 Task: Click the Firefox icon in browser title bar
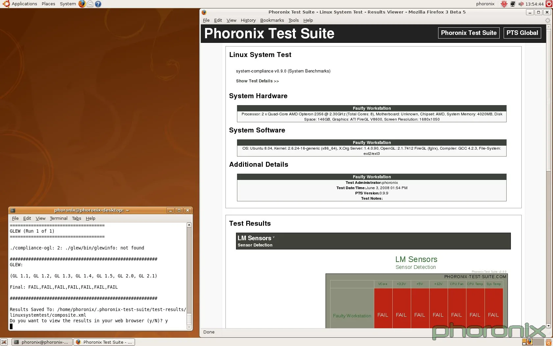(204, 12)
